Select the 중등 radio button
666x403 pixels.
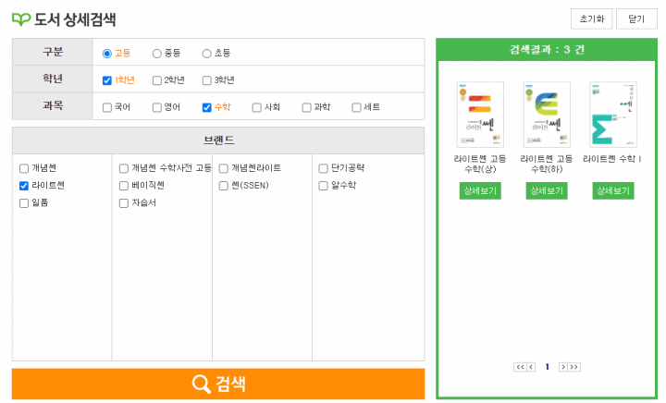pos(156,54)
